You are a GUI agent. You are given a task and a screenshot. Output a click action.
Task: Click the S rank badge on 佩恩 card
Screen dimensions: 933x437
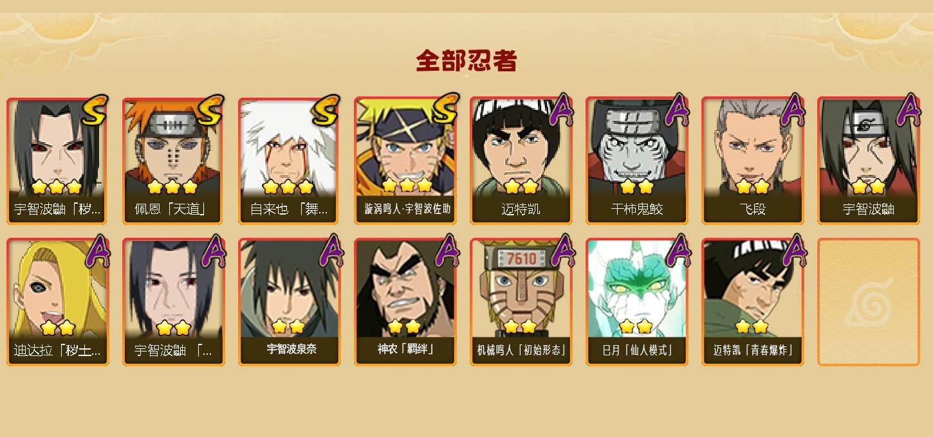[x=210, y=111]
